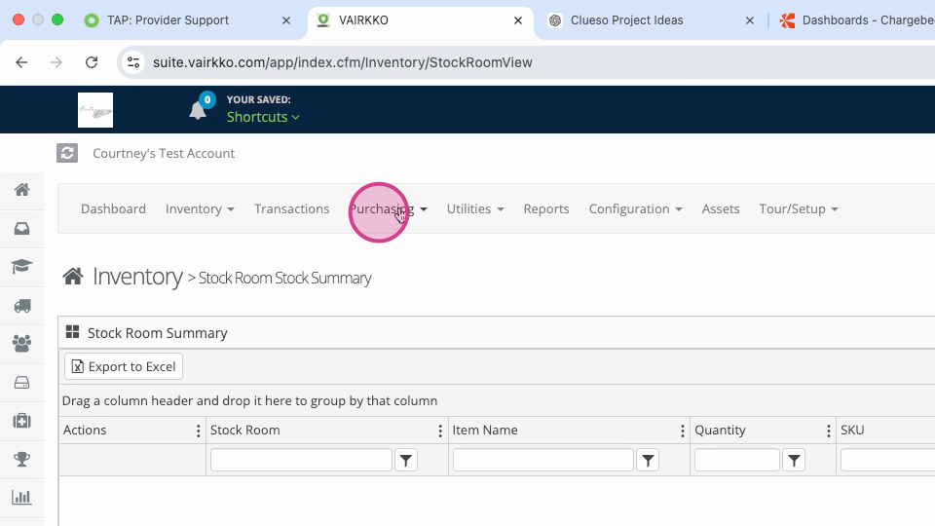Viewport: 935px width, 526px height.
Task: Click the refresh account switch icon
Action: point(67,153)
